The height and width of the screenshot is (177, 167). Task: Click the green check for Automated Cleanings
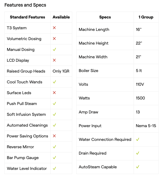coord(55,125)
